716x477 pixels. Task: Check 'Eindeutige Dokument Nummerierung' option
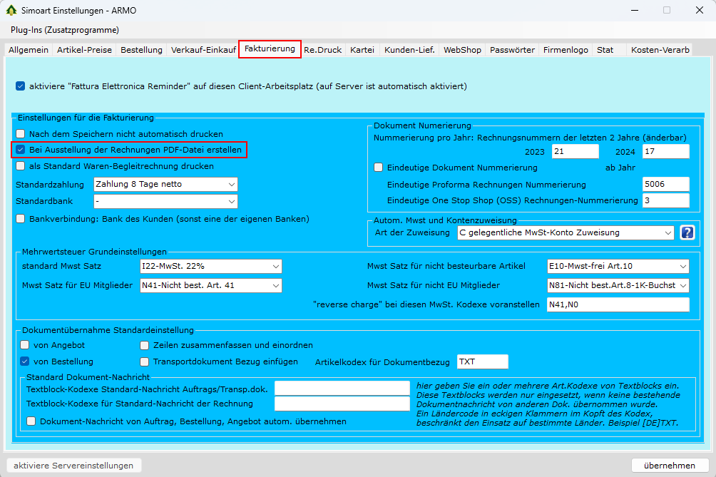(379, 168)
